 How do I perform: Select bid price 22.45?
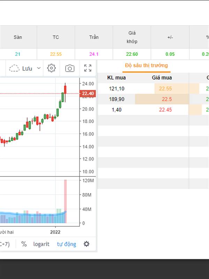pyautogui.click(x=165, y=110)
